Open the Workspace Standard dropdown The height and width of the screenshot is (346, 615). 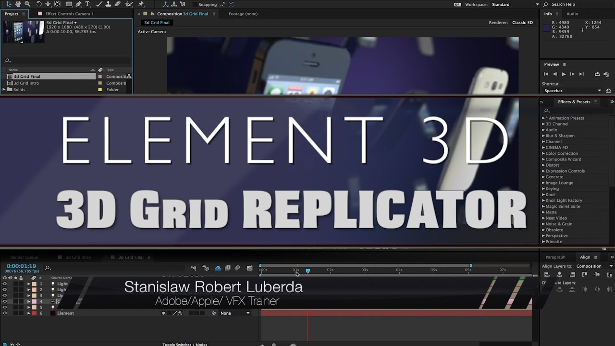point(515,4)
